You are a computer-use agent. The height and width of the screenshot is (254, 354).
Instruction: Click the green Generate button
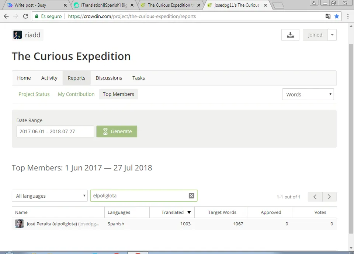coord(117,131)
